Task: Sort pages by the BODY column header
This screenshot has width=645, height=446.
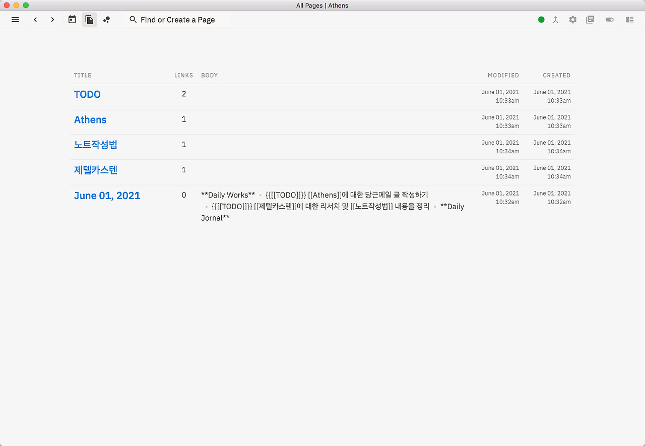Action: pyautogui.click(x=210, y=76)
